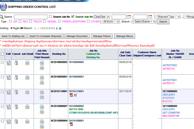194x129 pixels.
Task: Open job detail printer for BCB15110001
Action: click(27, 92)
